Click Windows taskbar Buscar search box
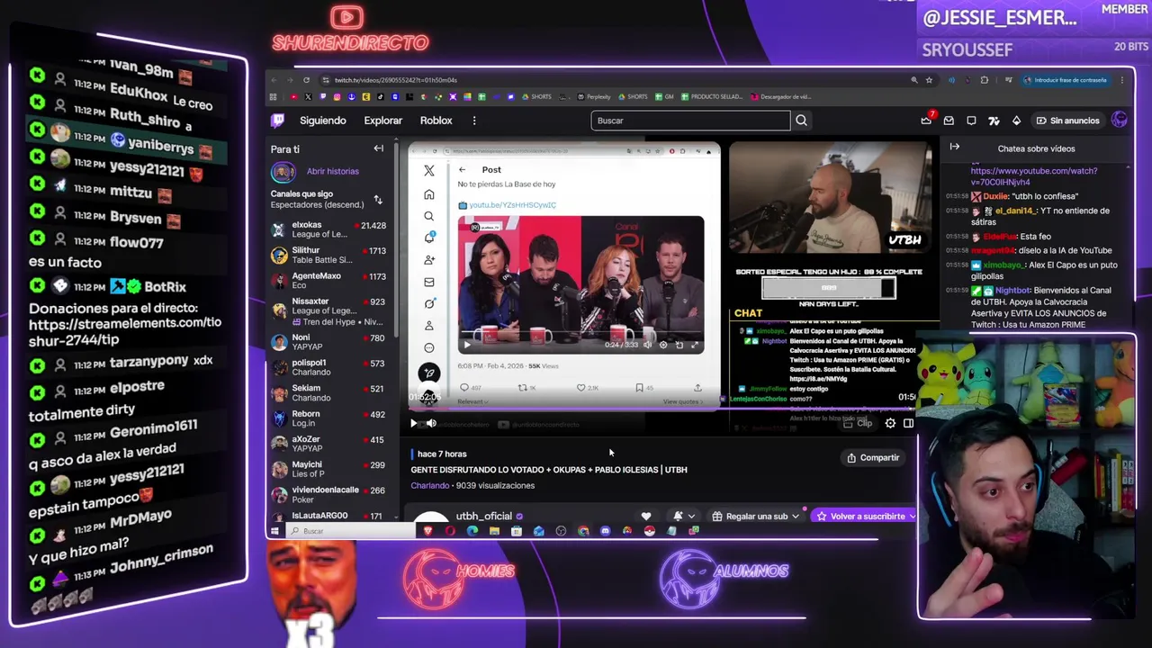This screenshot has height=648, width=1152. click(x=351, y=531)
